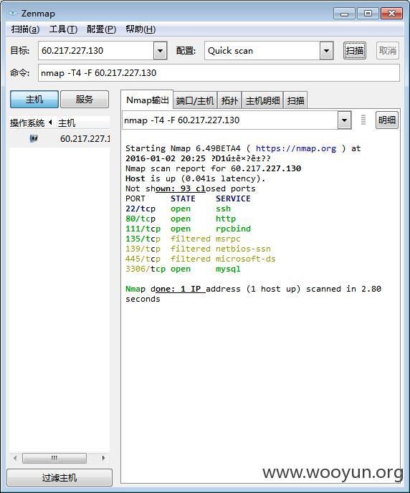The width and height of the screenshot is (410, 493).
Task: Minimize the Zenmap window
Action: [344, 14]
